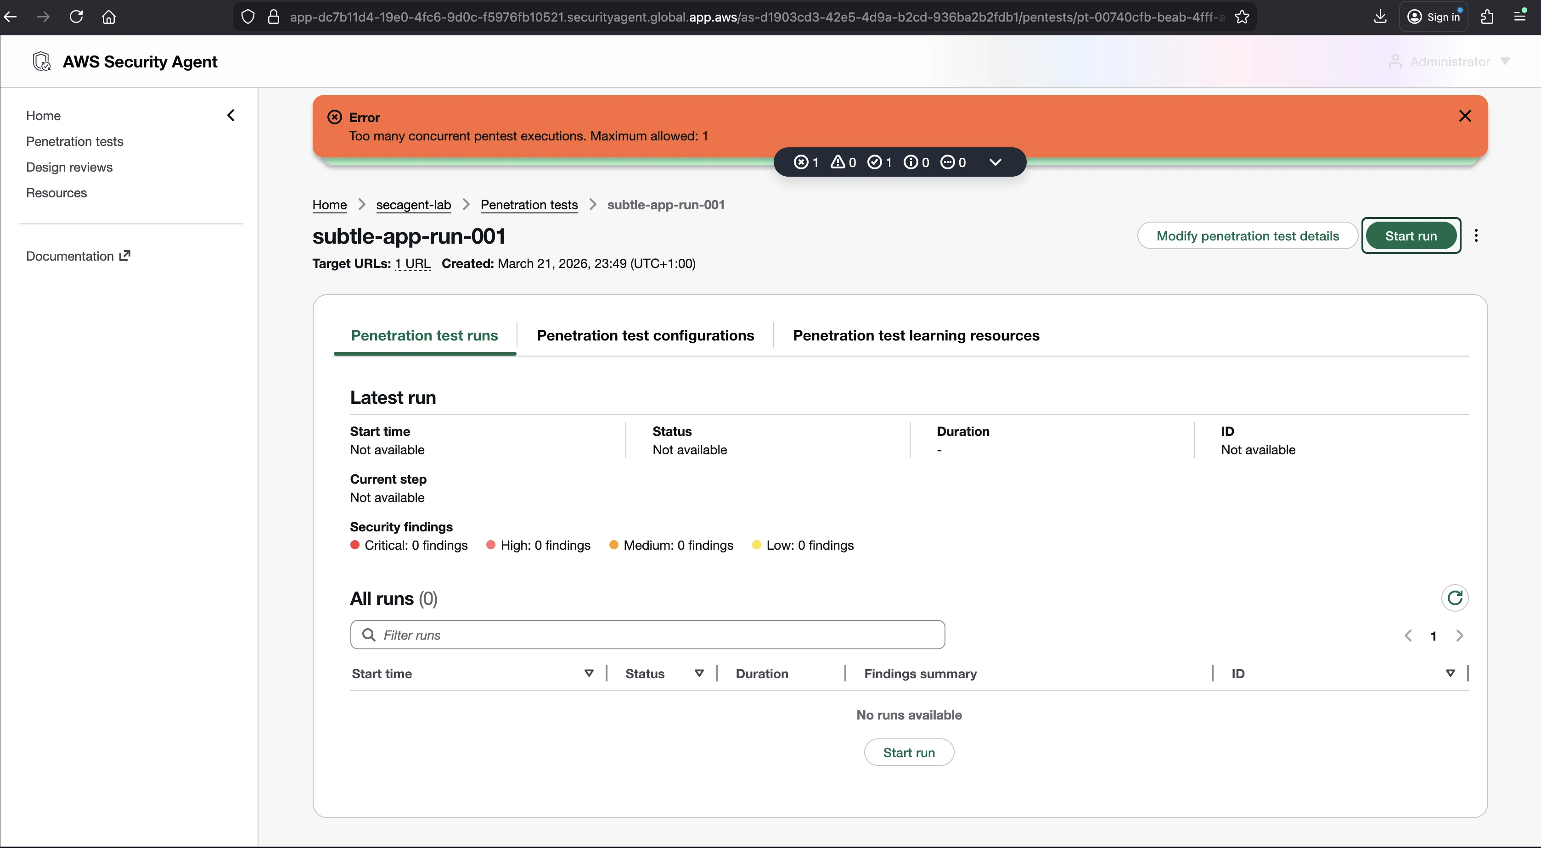The height and width of the screenshot is (848, 1541).
Task: Reload the browser page
Action: [x=76, y=17]
